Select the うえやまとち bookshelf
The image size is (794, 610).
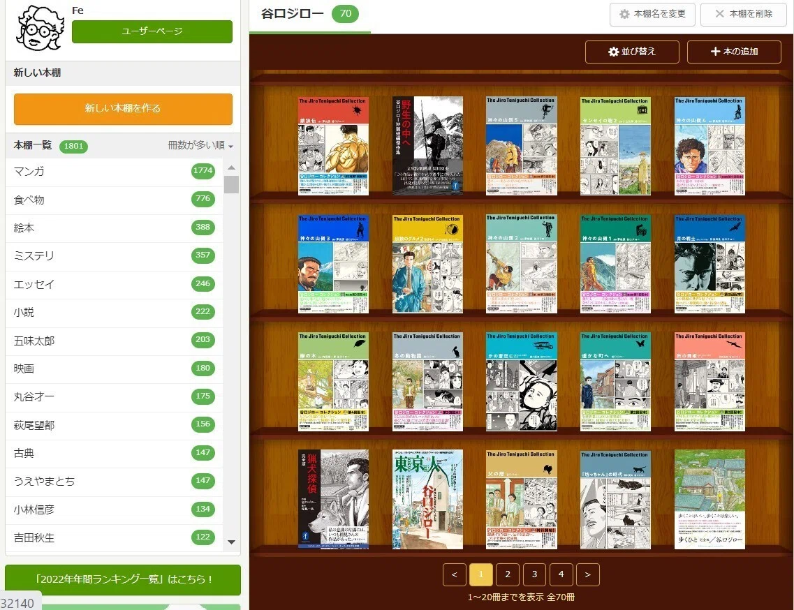pos(114,481)
